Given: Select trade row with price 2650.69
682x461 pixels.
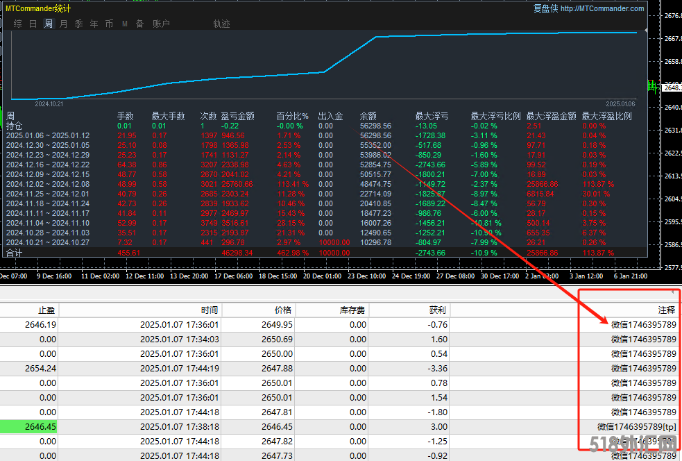Looking at the screenshot, I should tap(339, 339).
